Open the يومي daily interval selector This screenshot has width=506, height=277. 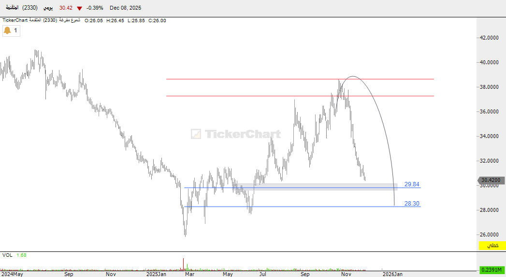[48, 8]
